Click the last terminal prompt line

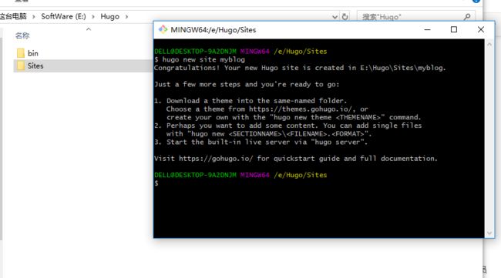(156, 183)
